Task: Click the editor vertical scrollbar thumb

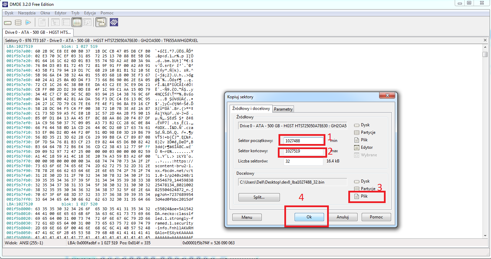Action: 485,55
